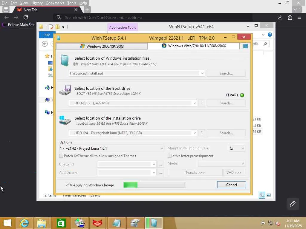
Task: Click the browser reload button
Action: [26, 17]
